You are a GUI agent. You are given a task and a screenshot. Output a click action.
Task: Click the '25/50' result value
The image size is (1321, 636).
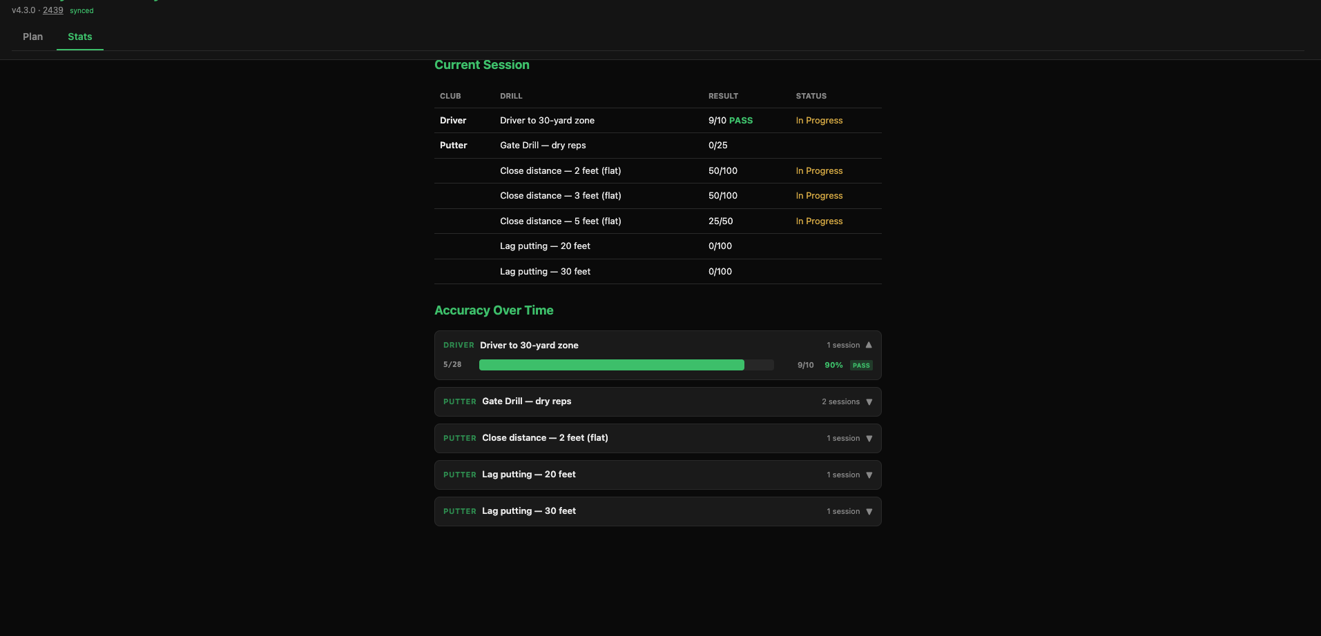[x=721, y=221]
